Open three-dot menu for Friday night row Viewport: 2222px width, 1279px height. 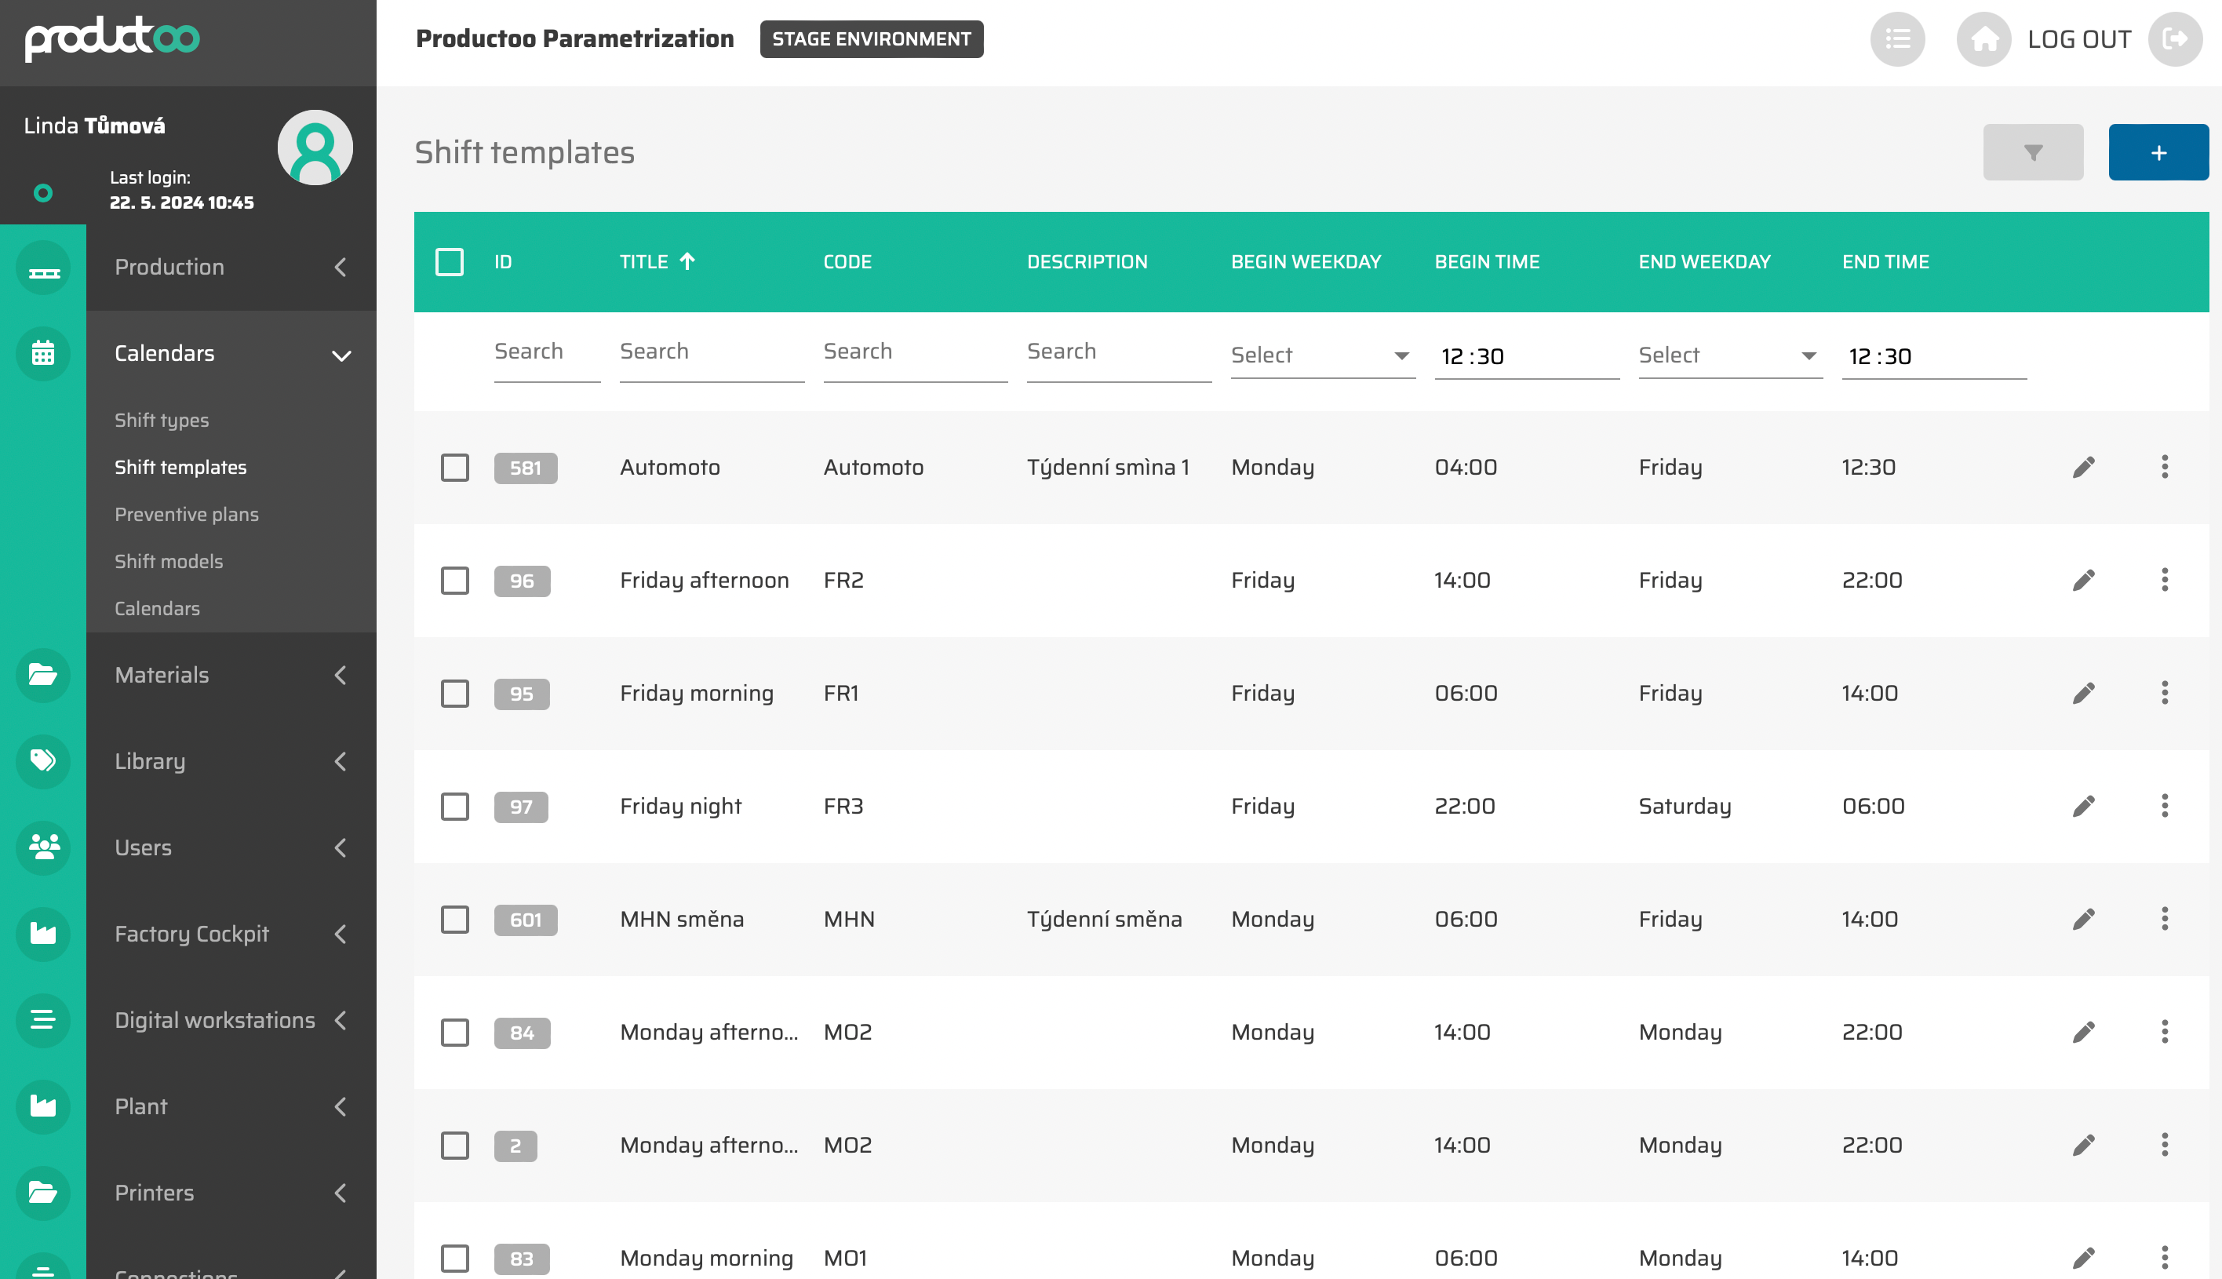point(2164,806)
